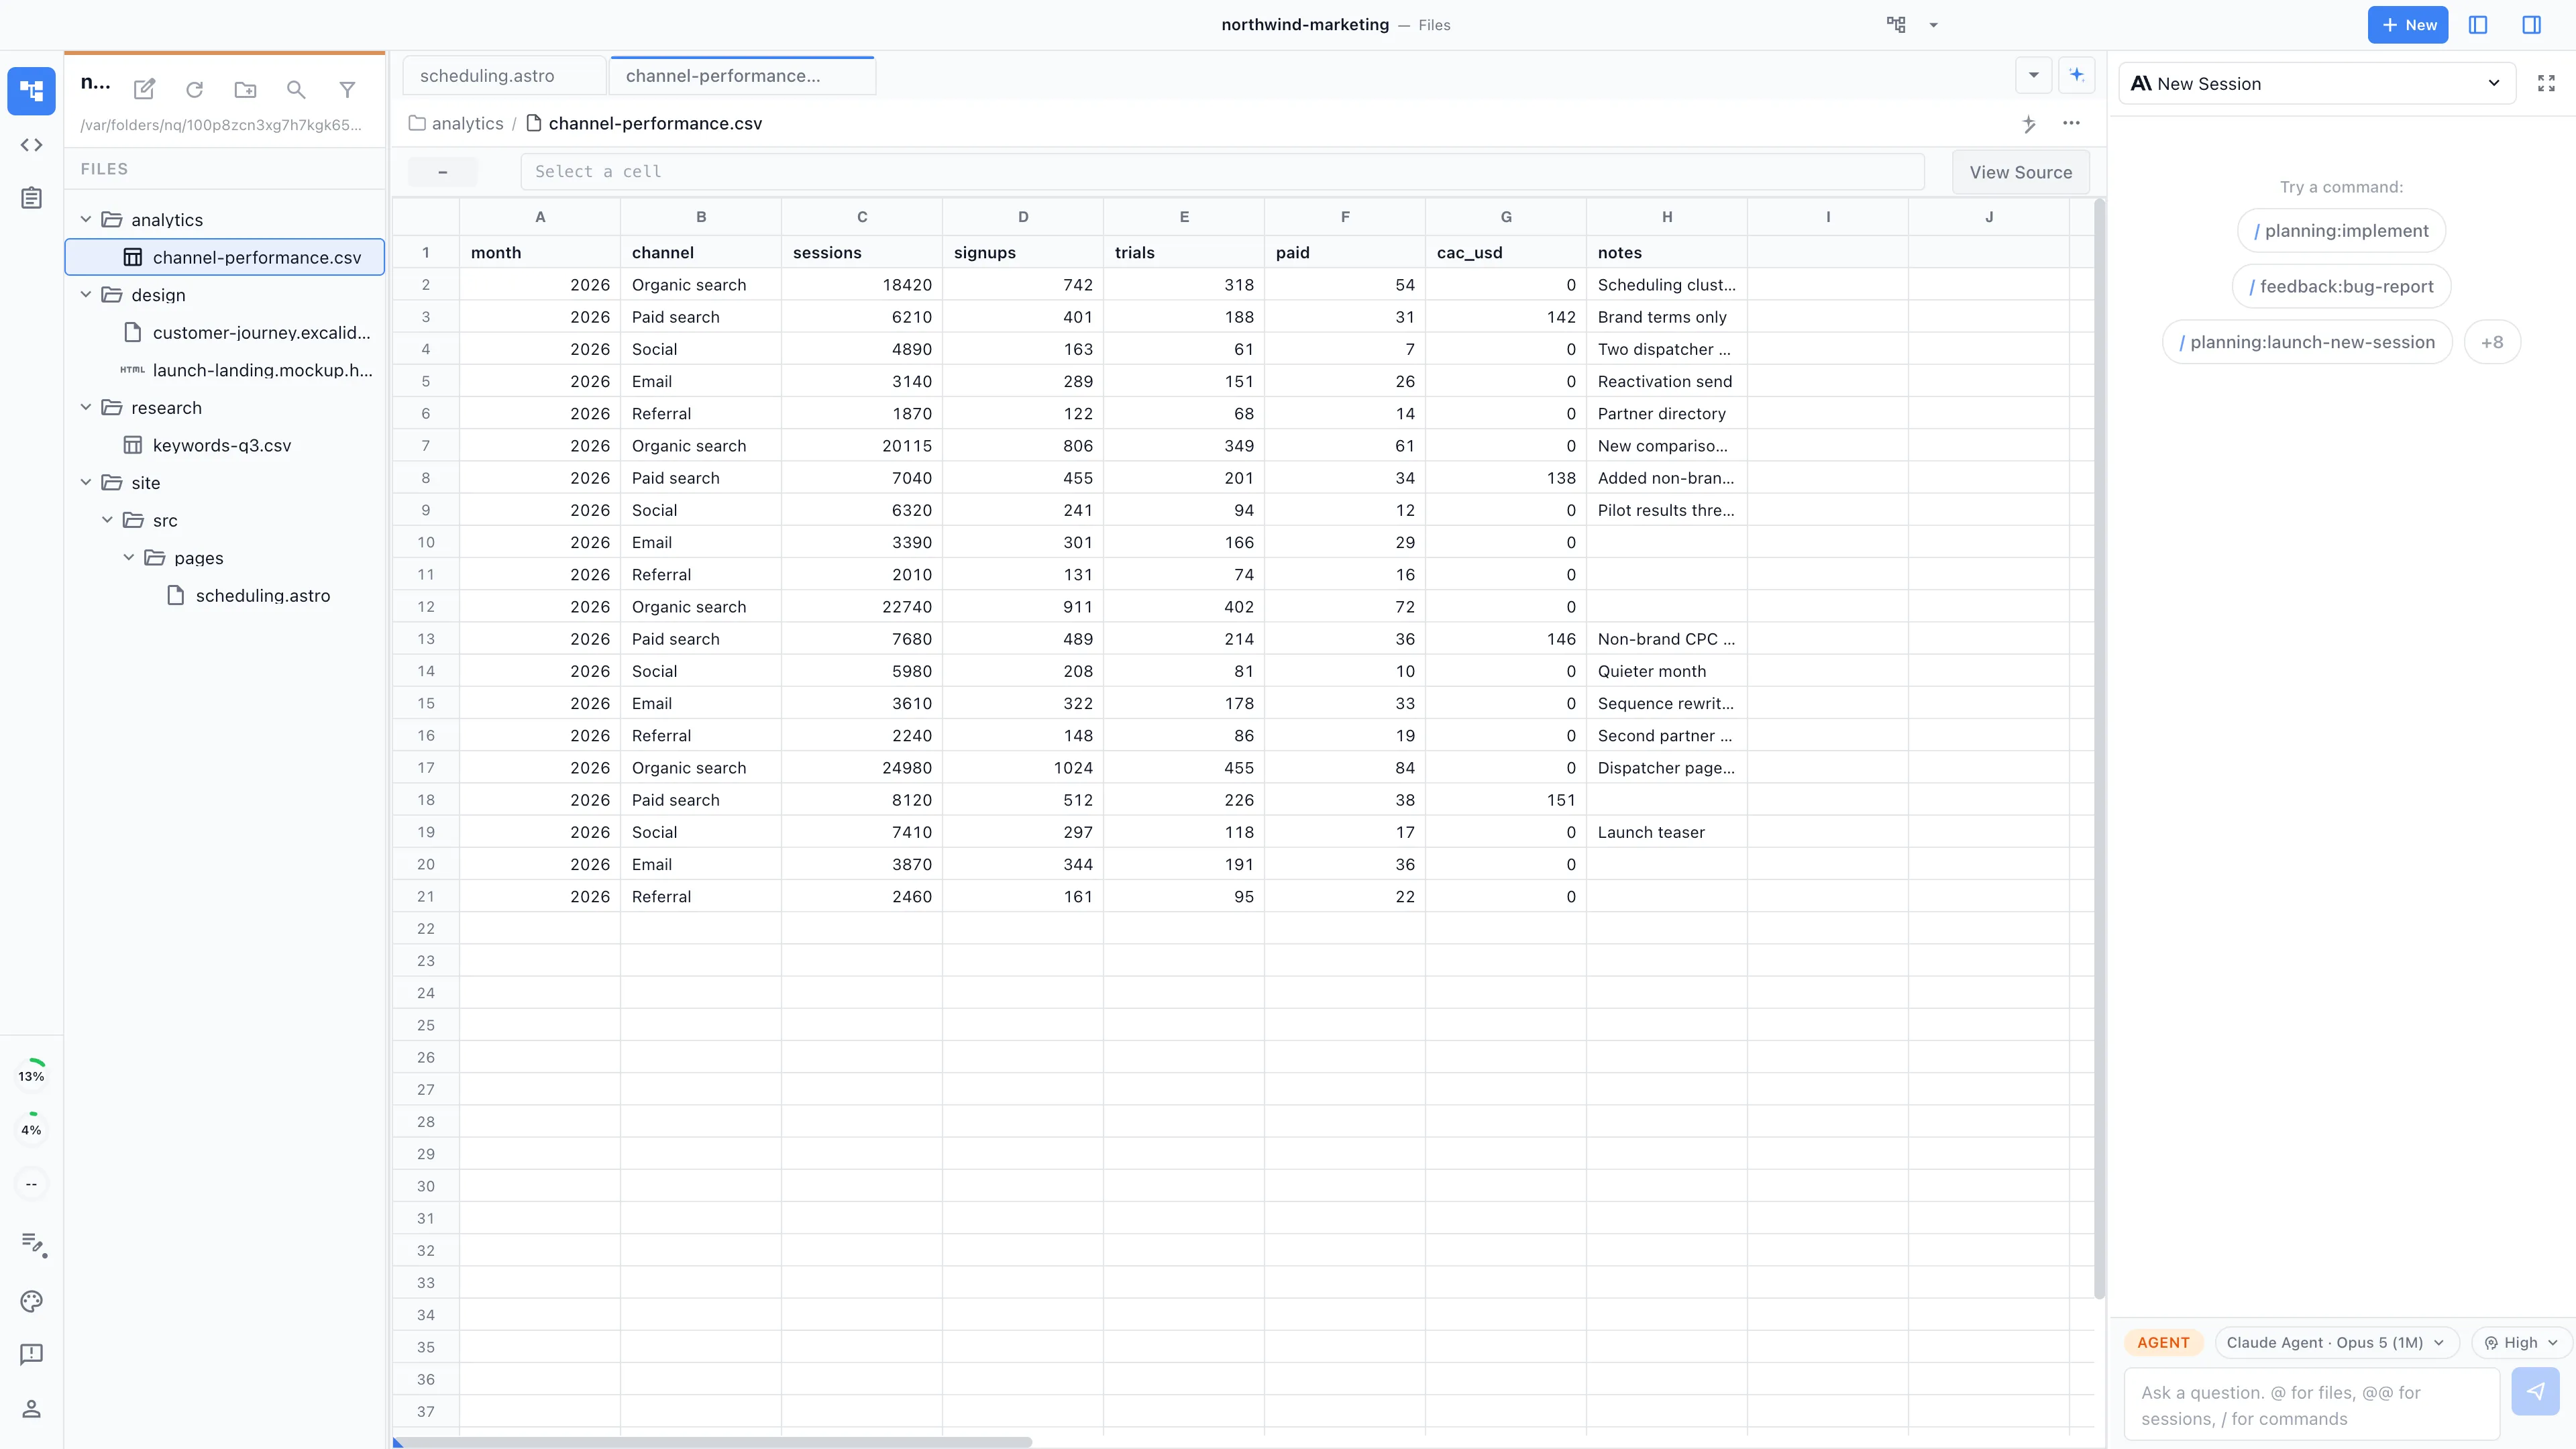Screen dimensions: 2576x1449
Task: Collapse the research folder
Action: click(86, 407)
